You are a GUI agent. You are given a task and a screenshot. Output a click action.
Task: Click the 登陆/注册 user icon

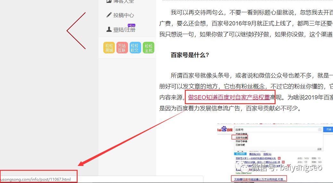coord(109,29)
